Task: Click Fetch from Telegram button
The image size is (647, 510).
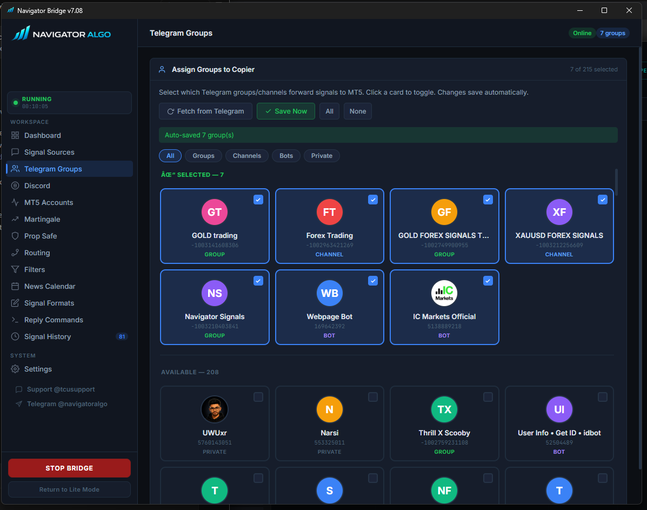Action: (205, 111)
